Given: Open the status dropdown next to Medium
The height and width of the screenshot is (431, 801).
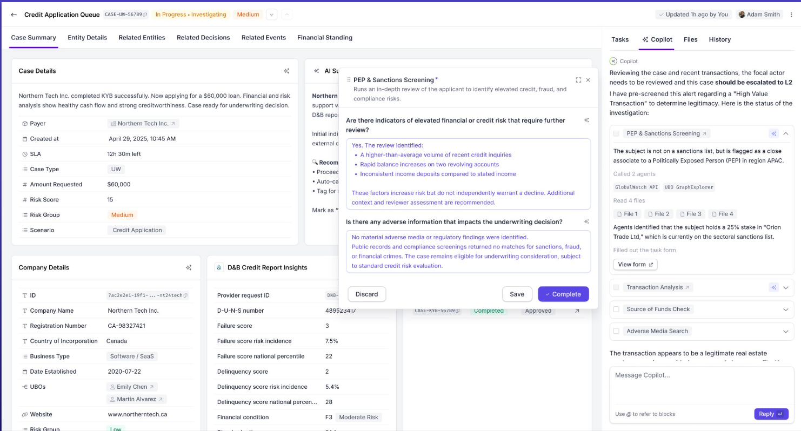Looking at the screenshot, I should pos(271,15).
